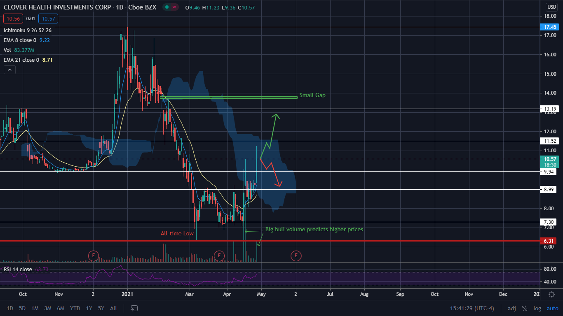Click the Big bull volume predicts higher prices note
This screenshot has height=316, width=563.
(x=314, y=229)
